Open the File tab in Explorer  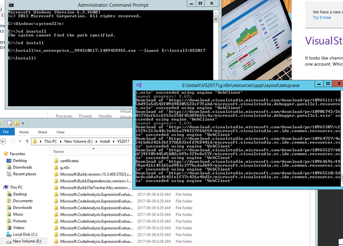pos(6,132)
